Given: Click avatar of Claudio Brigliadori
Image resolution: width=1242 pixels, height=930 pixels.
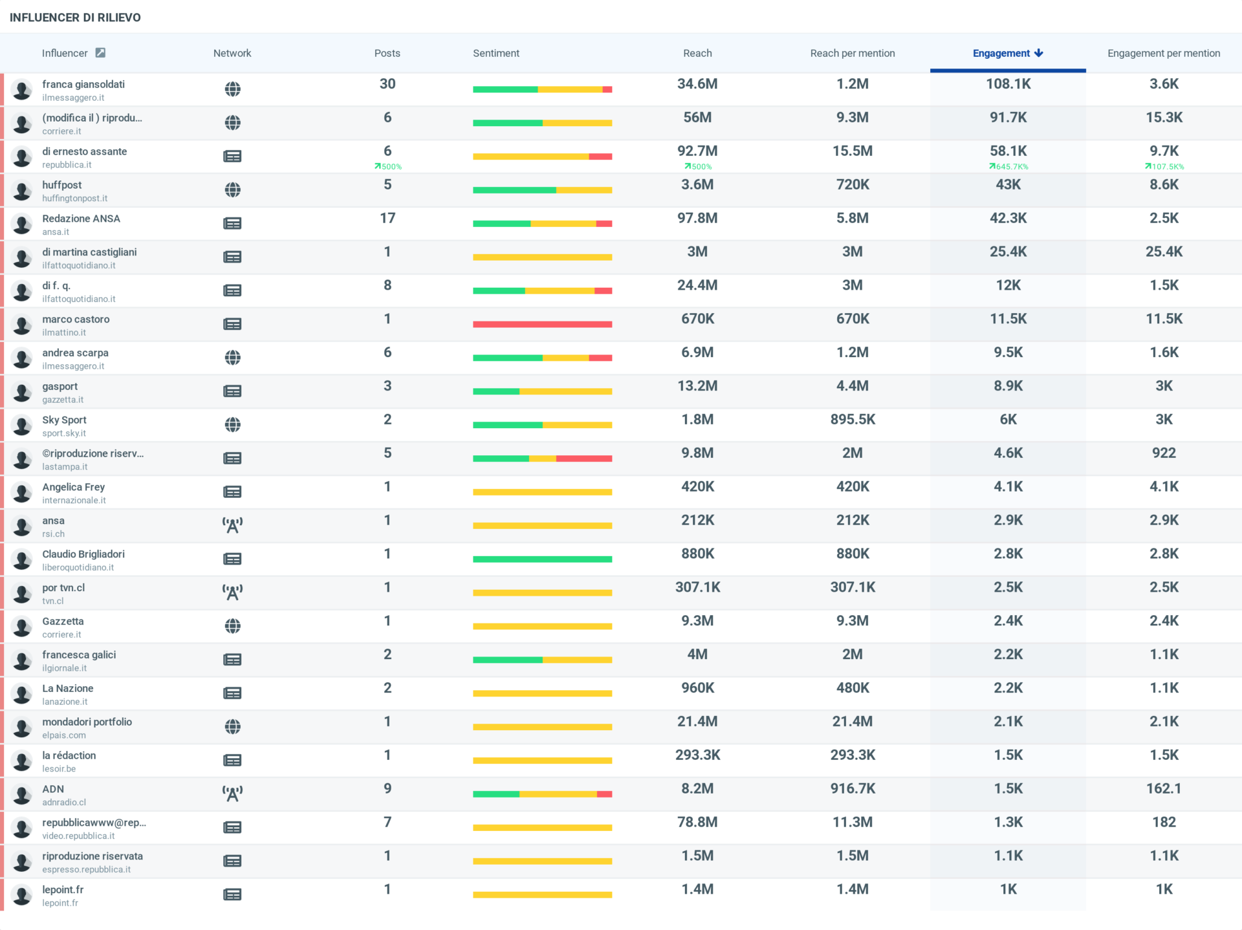Looking at the screenshot, I should pyautogui.click(x=22, y=560).
